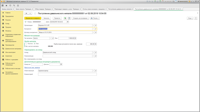Open the help question mark button

[x=196, y=18]
